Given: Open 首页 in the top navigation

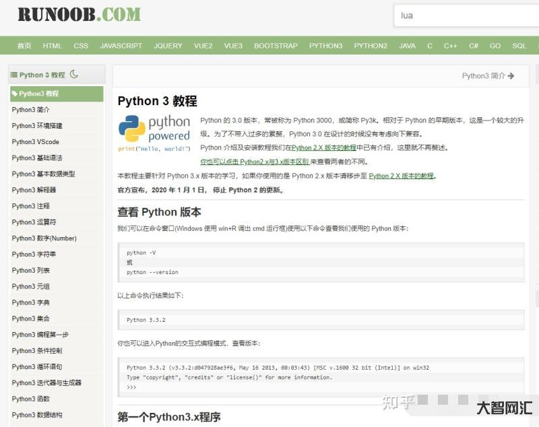Looking at the screenshot, I should (x=24, y=46).
